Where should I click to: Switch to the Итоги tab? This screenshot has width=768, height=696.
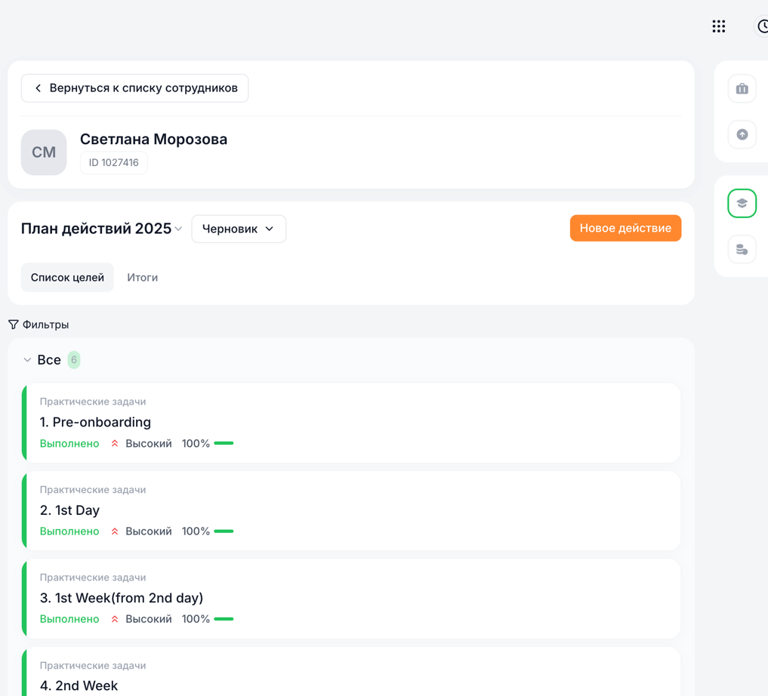point(142,278)
